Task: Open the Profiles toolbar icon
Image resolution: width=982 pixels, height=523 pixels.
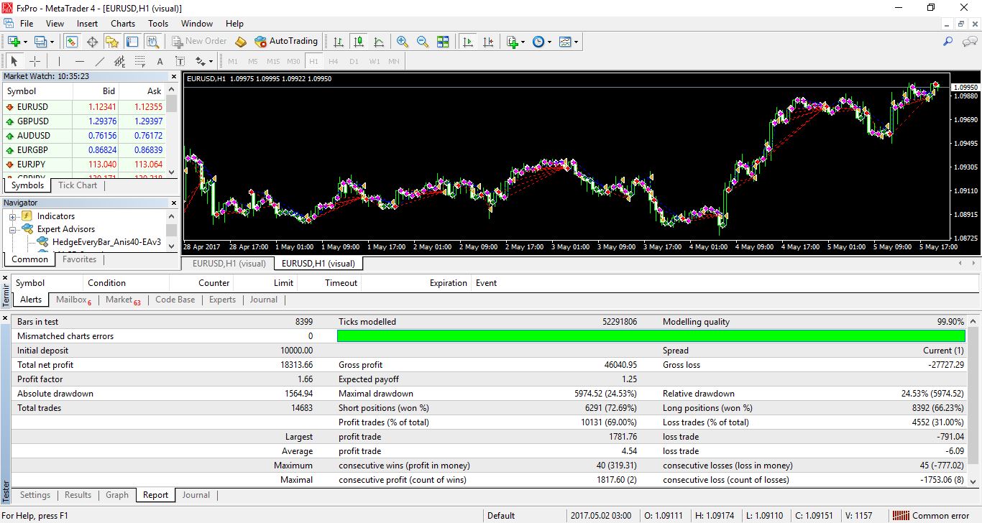Action: click(x=41, y=42)
